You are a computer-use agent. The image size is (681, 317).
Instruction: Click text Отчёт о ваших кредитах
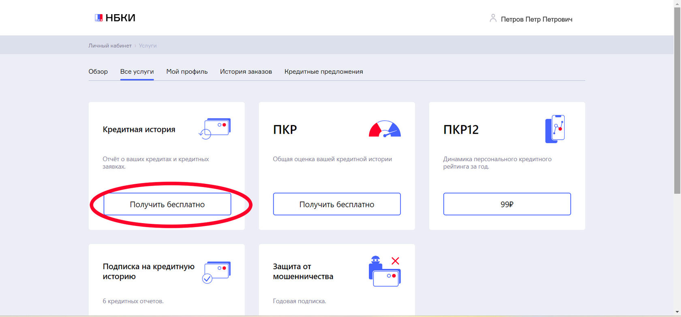[x=156, y=163]
